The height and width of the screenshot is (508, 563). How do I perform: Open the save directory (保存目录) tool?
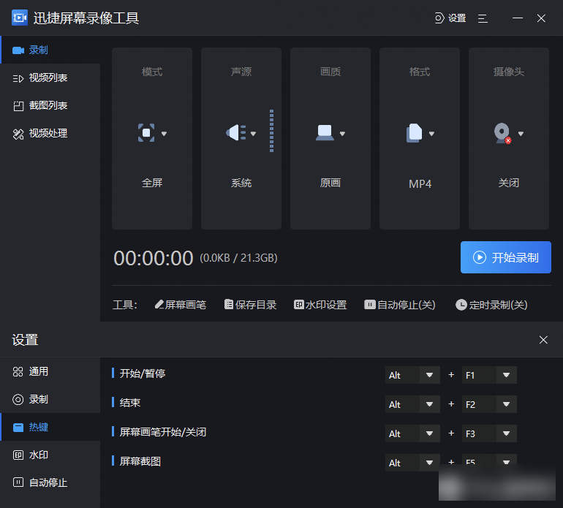click(x=250, y=305)
